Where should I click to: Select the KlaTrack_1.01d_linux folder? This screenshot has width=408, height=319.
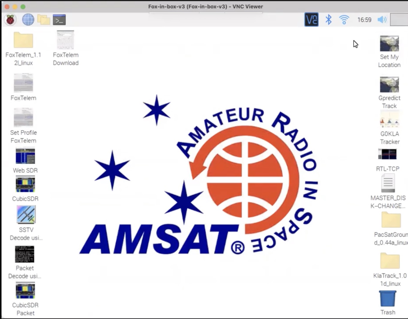(390, 261)
